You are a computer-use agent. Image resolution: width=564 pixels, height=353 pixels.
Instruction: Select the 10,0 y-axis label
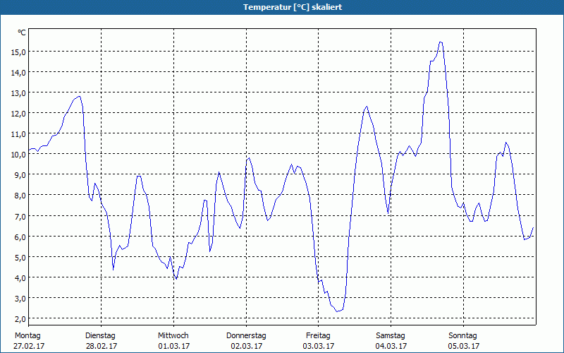pyautogui.click(x=18, y=154)
